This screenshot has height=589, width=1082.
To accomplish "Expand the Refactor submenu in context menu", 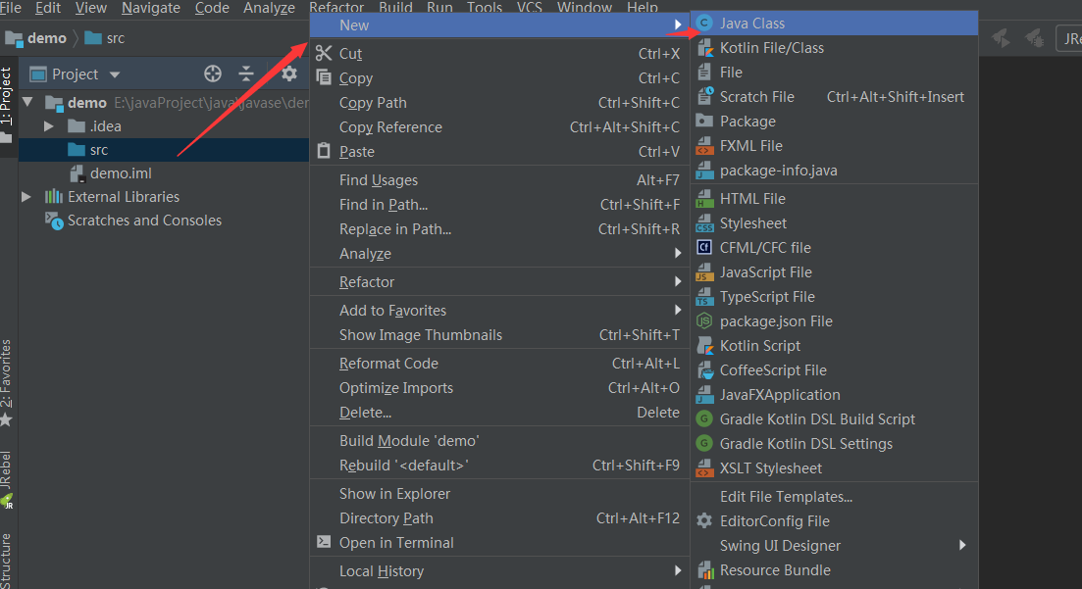I will click(x=678, y=281).
